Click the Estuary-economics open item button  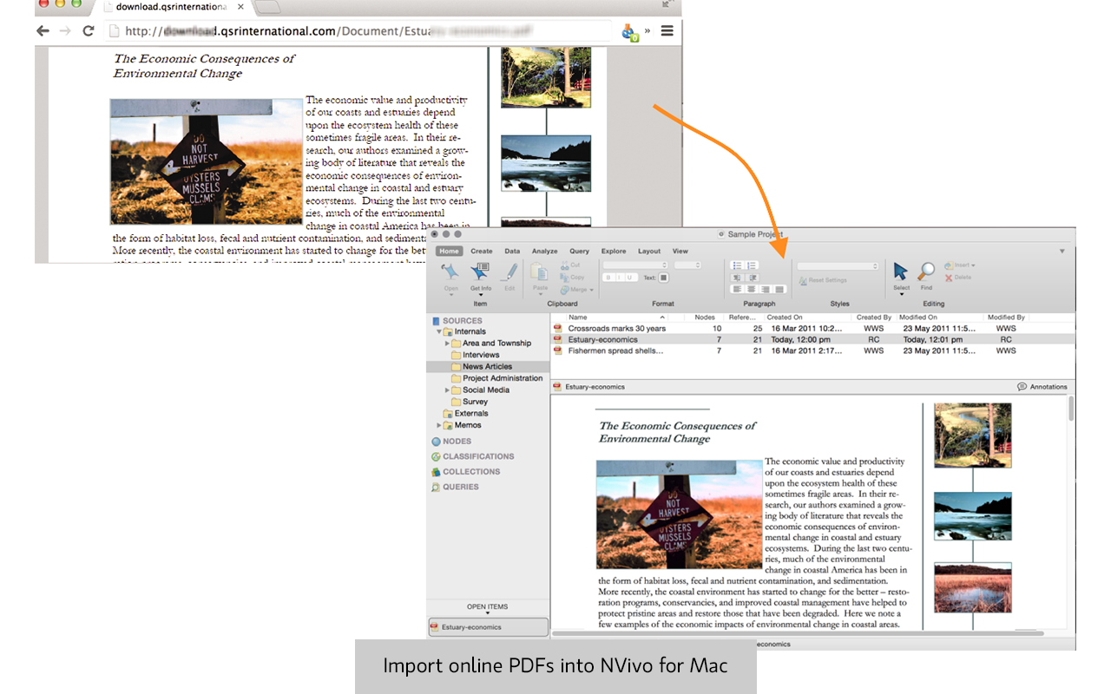pyautogui.click(x=488, y=627)
